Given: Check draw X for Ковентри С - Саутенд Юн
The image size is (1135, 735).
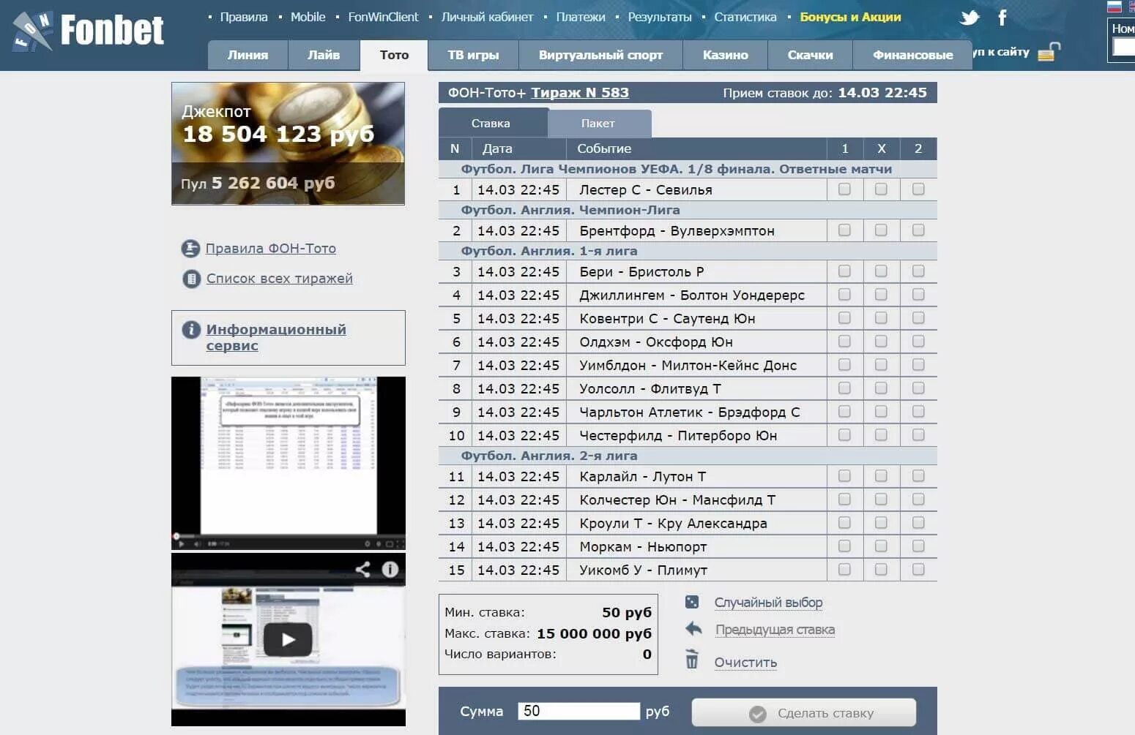Looking at the screenshot, I should click(881, 318).
